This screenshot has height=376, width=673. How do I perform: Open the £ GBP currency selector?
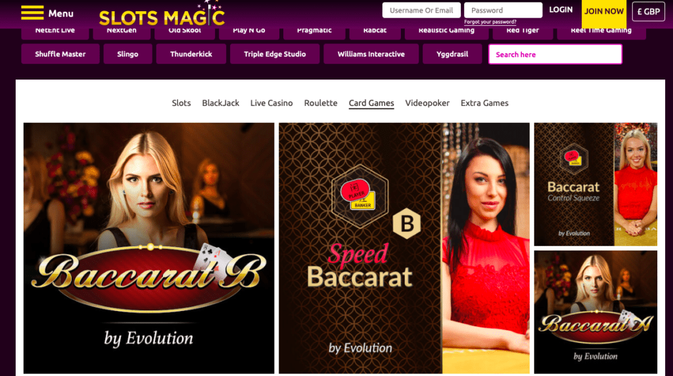[648, 12]
